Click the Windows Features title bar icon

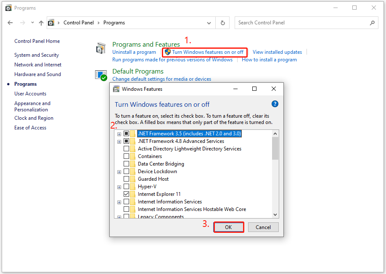(x=116, y=89)
